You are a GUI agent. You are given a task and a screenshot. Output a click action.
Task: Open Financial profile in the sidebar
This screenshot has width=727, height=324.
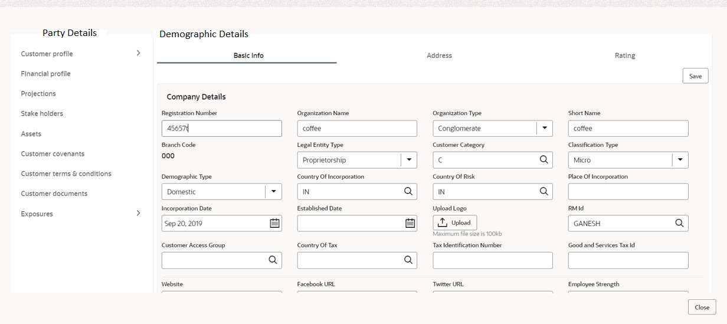(45, 74)
